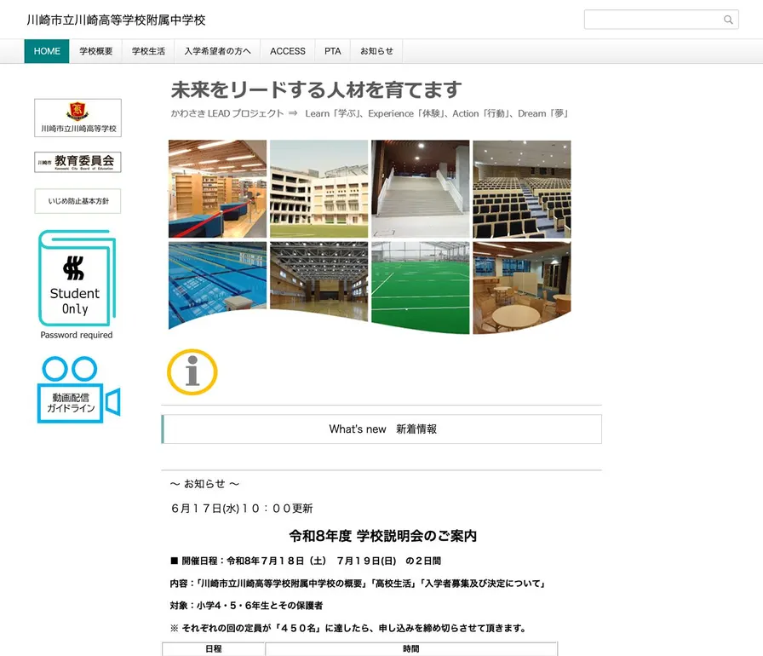The height and width of the screenshot is (656, 763).
Task: Click the 令和8年度 学校説明会のご案内 heading
Action: 382,536
